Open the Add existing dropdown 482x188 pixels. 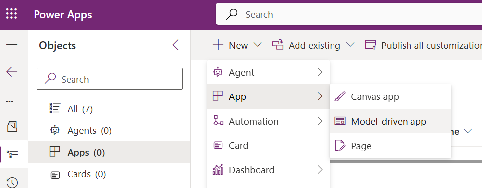pyautogui.click(x=313, y=45)
